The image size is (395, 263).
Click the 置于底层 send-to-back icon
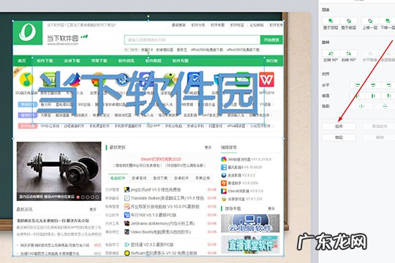tap(349, 21)
